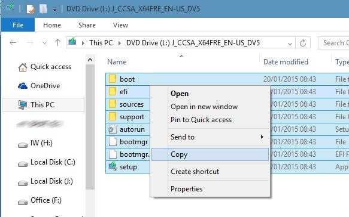
Task: Select the setup application file
Action: click(128, 167)
